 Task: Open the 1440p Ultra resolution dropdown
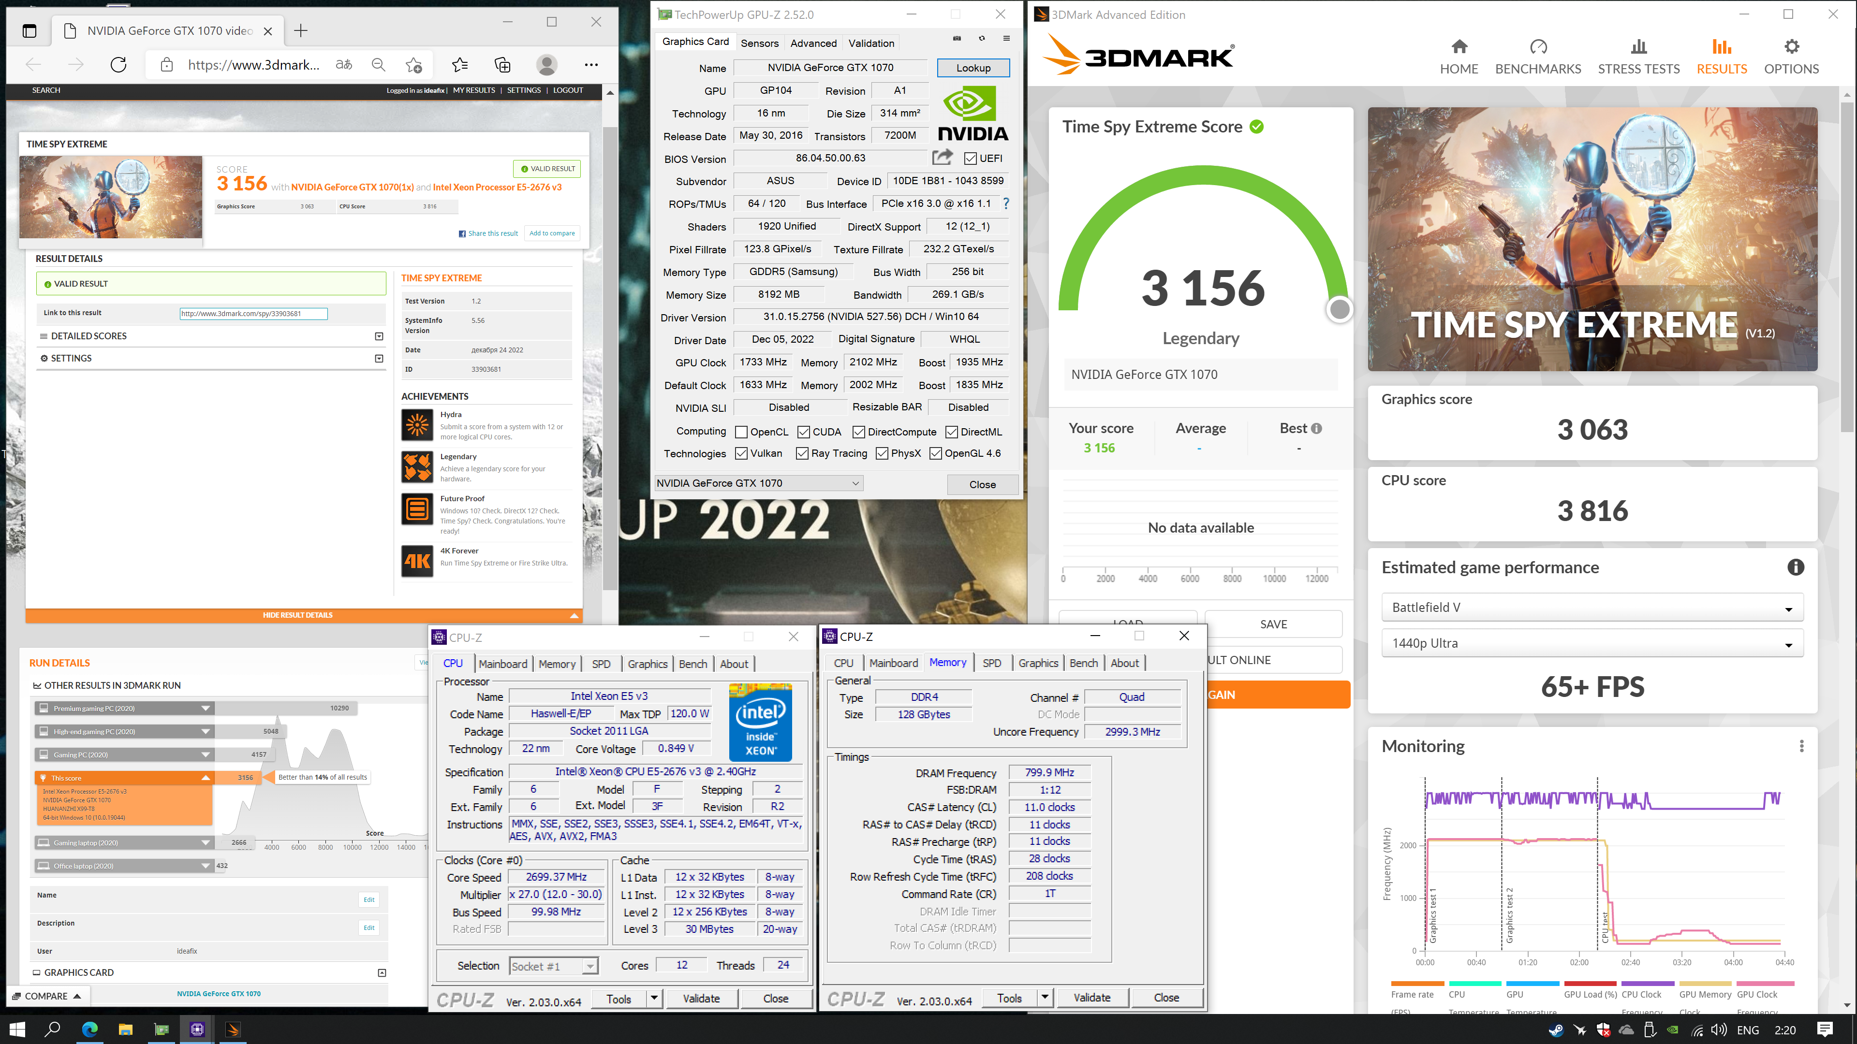[1592, 643]
